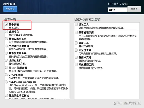This screenshot has width=144, height=108.
Task: Choose 基础设施服务器 environment
Action: 6,39
